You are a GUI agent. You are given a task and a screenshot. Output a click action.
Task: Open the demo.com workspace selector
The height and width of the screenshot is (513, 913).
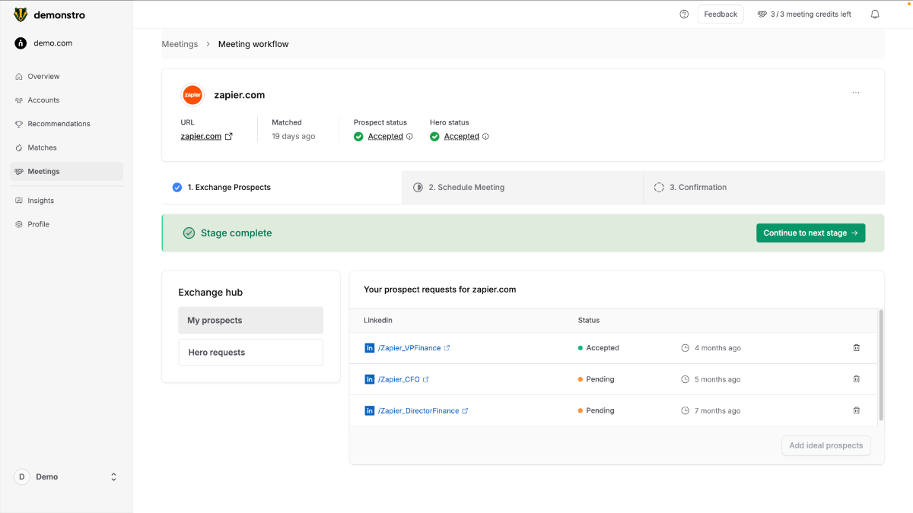(x=52, y=43)
